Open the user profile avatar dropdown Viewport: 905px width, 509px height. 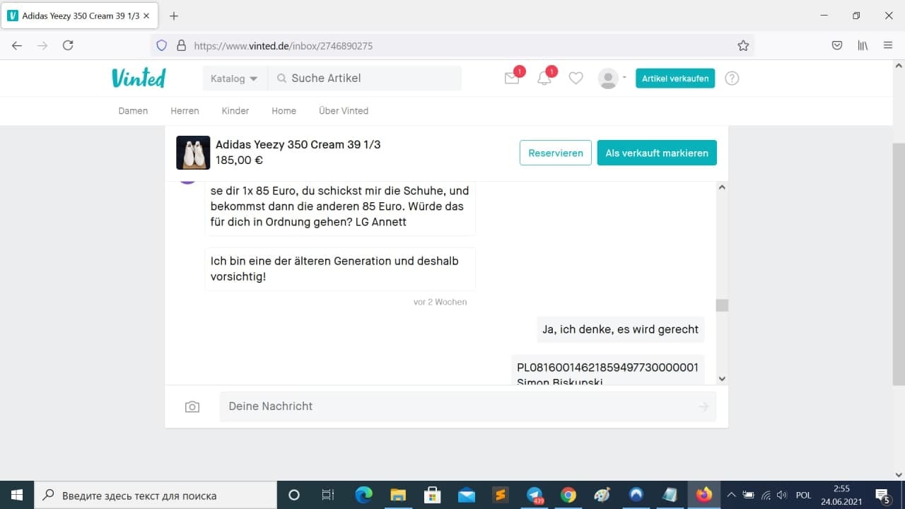tap(612, 78)
